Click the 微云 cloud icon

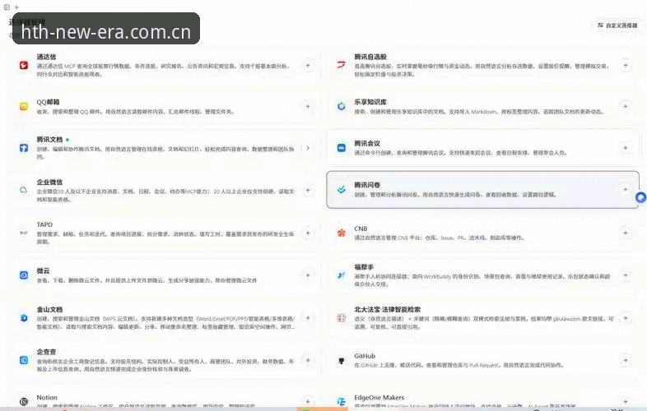pos(24,275)
